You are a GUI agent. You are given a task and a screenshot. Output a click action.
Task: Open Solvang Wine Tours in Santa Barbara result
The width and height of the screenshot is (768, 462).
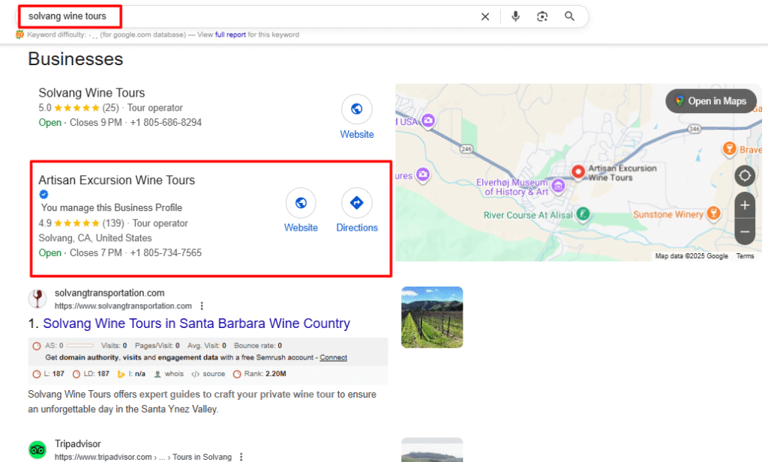click(196, 323)
